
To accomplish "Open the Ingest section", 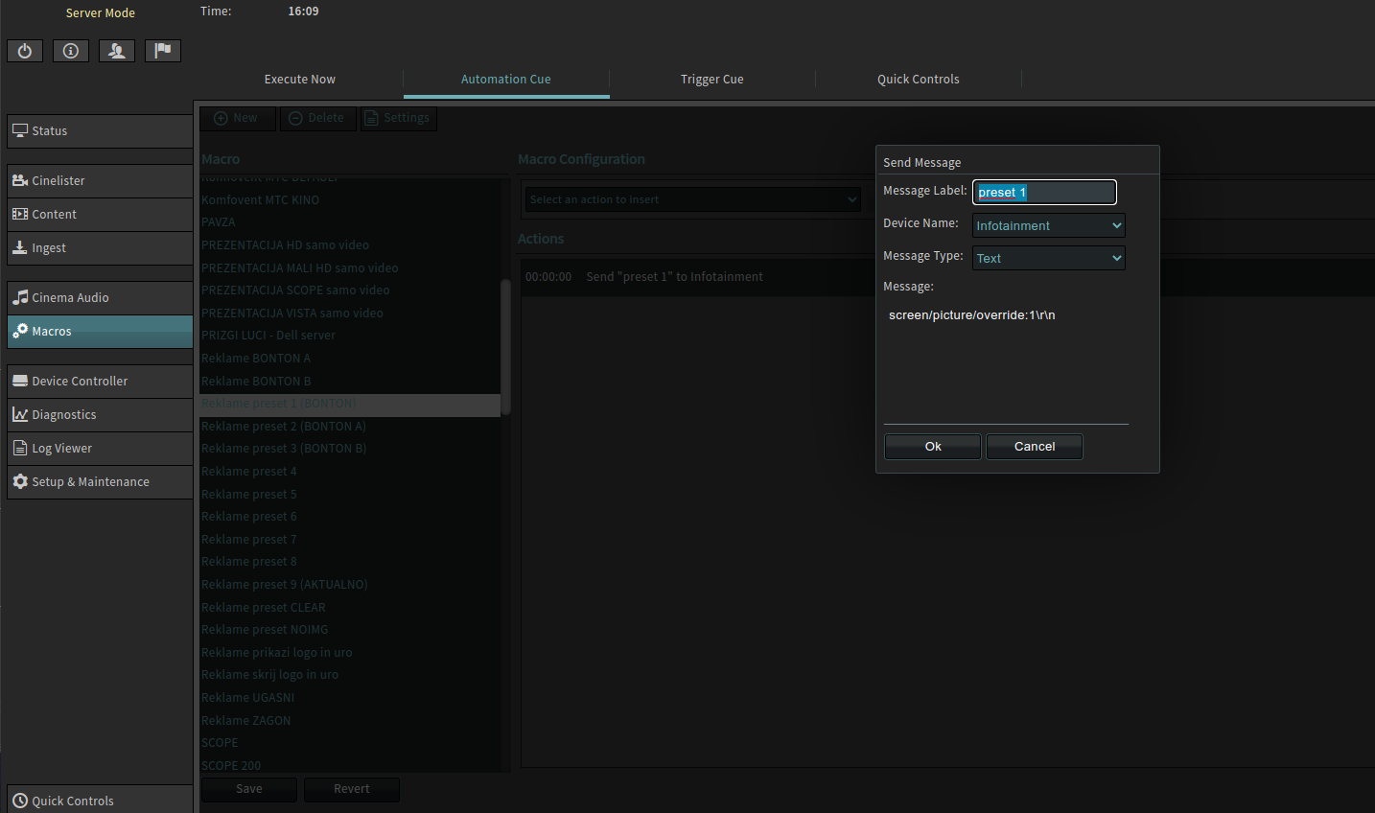I will point(100,248).
